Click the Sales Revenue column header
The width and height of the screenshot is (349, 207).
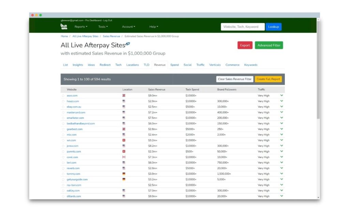[x=157, y=90]
